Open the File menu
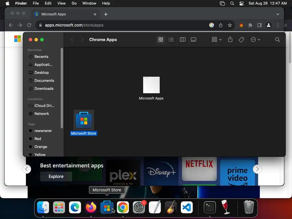This screenshot has height=219, width=292. [x=36, y=3]
